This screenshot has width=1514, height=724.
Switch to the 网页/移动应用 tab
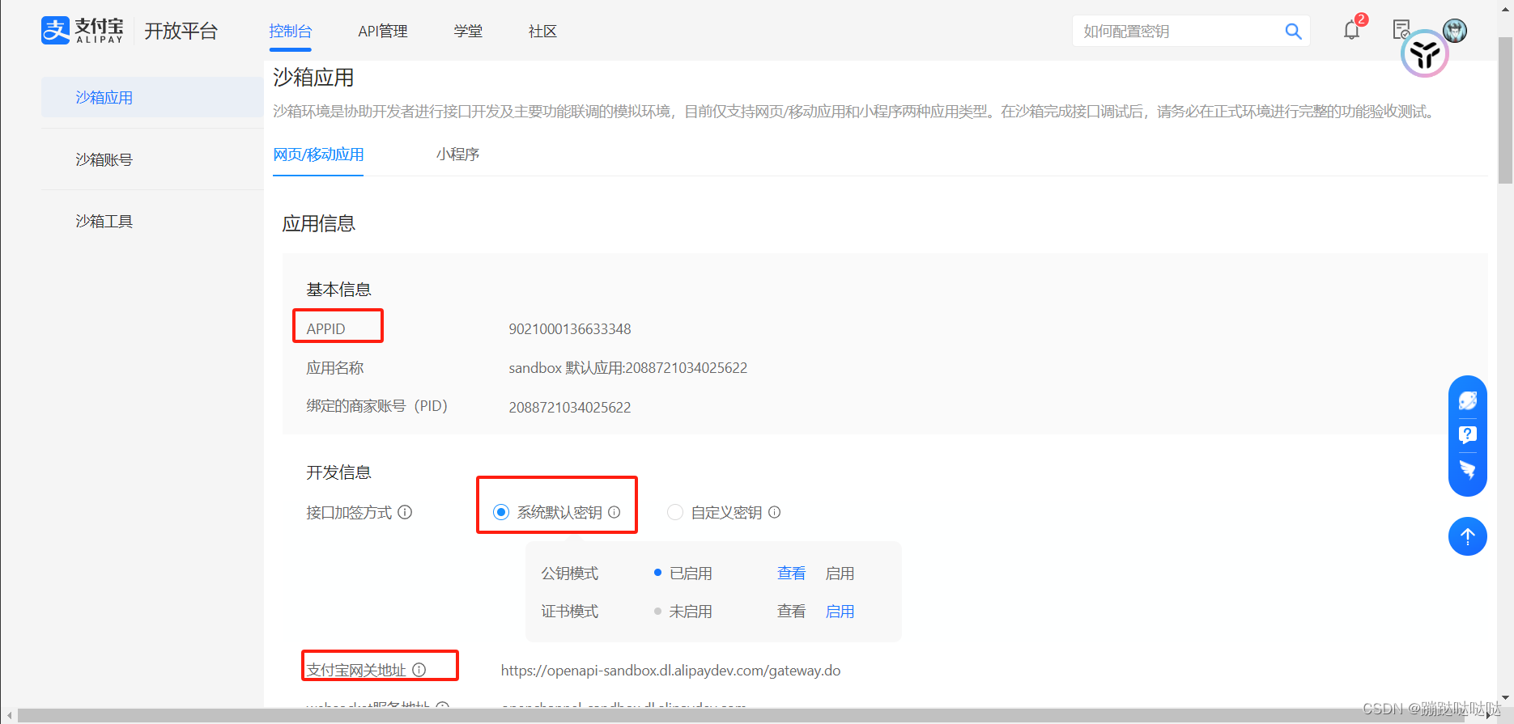(x=318, y=155)
